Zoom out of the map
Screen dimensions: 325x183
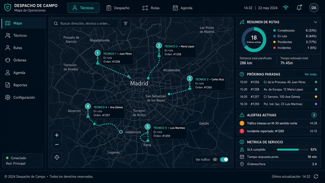pos(57,145)
